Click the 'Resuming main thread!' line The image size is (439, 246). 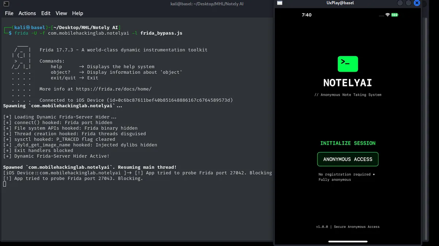click(x=90, y=167)
